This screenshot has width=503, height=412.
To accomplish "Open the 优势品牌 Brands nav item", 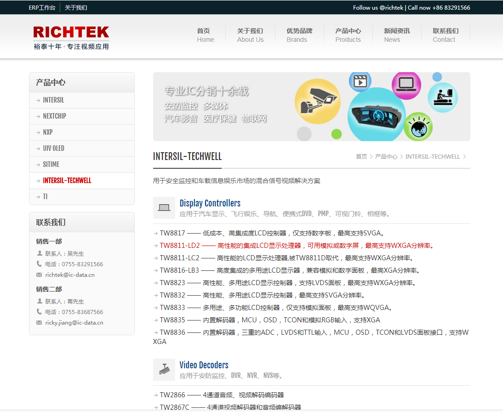I will pyautogui.click(x=299, y=35).
